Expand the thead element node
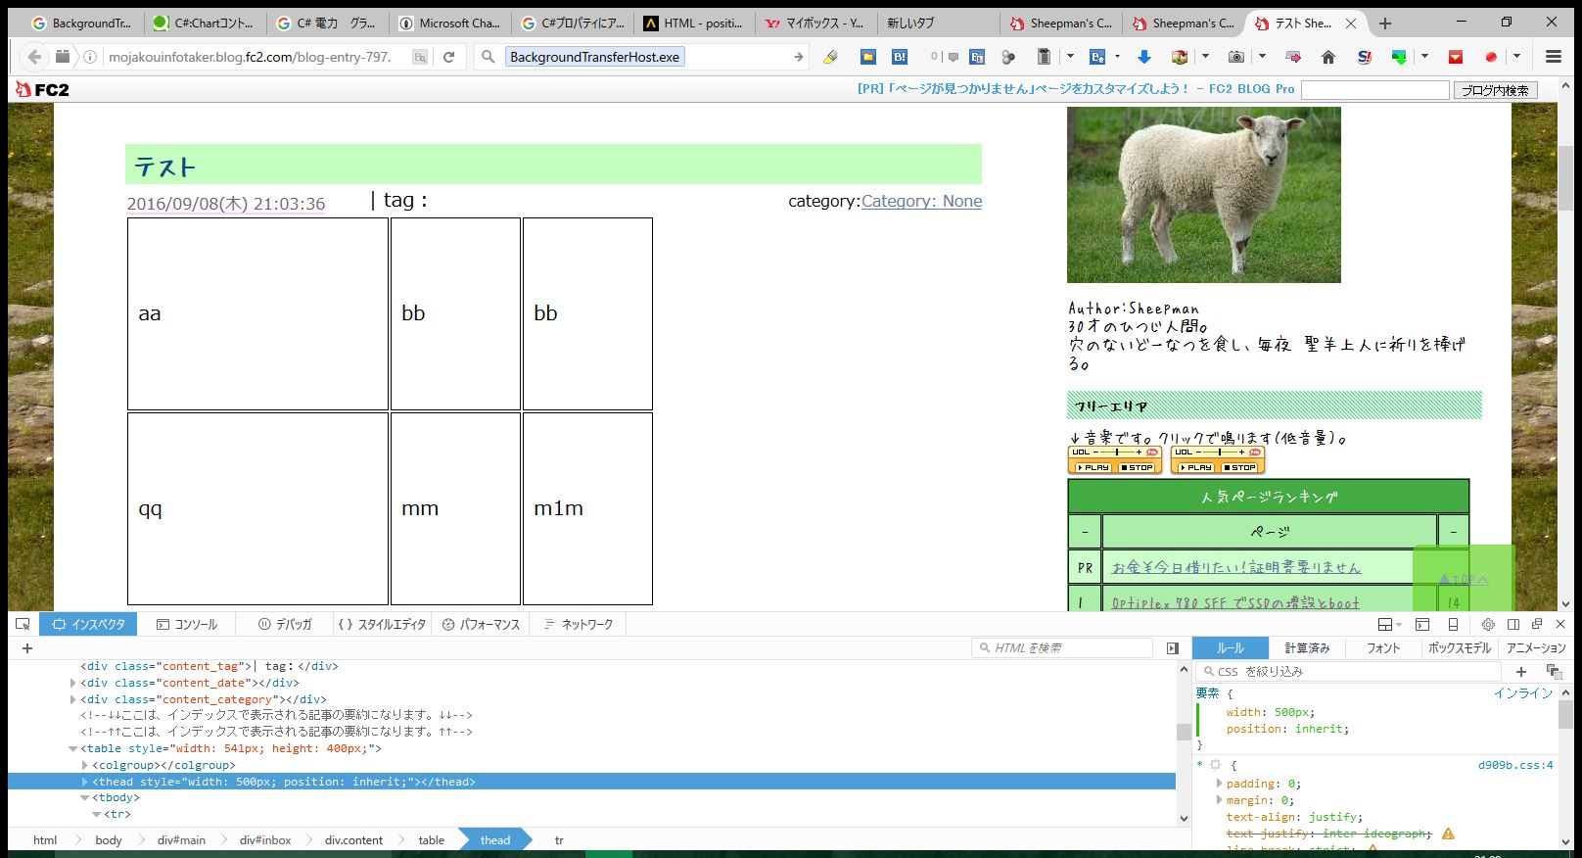 point(85,783)
